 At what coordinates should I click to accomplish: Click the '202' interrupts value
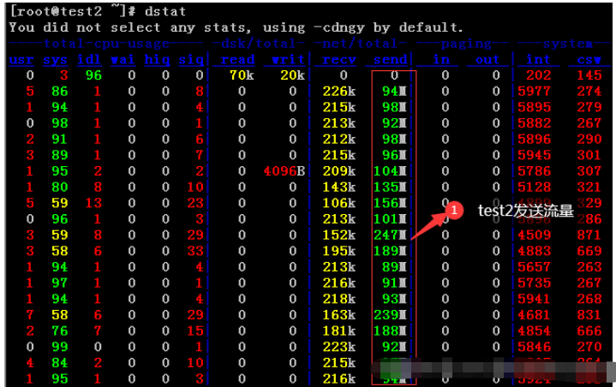click(538, 75)
